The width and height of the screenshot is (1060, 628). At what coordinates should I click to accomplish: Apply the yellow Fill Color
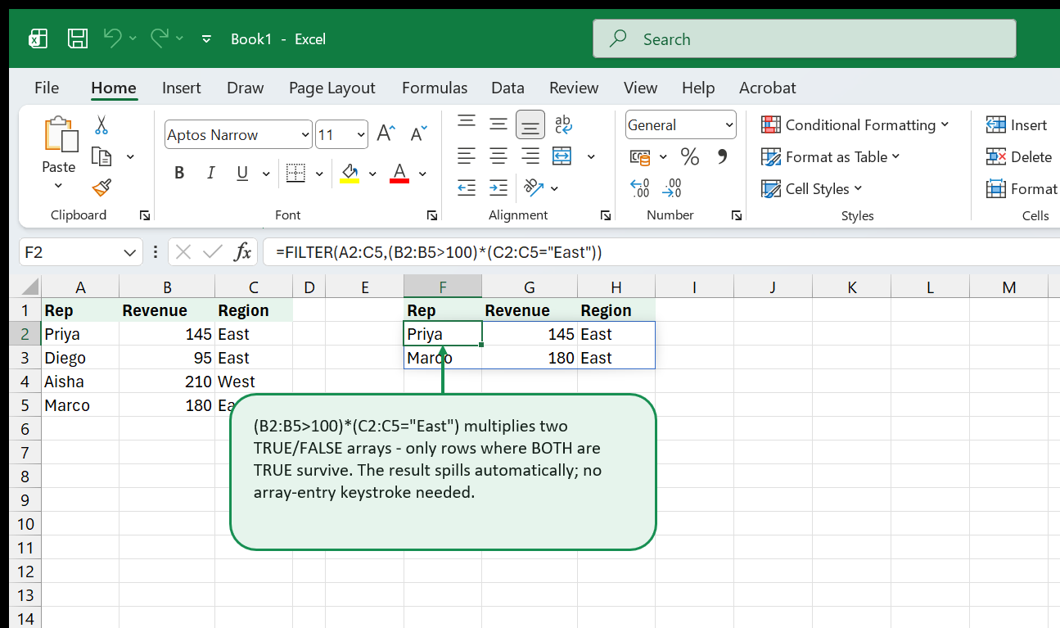(350, 173)
